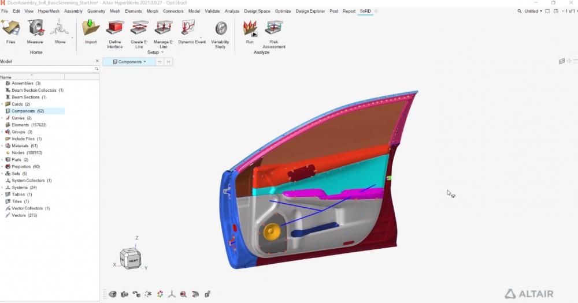The height and width of the screenshot is (303, 578).
Task: Open the Geometry ribbon tab
Action: click(96, 11)
